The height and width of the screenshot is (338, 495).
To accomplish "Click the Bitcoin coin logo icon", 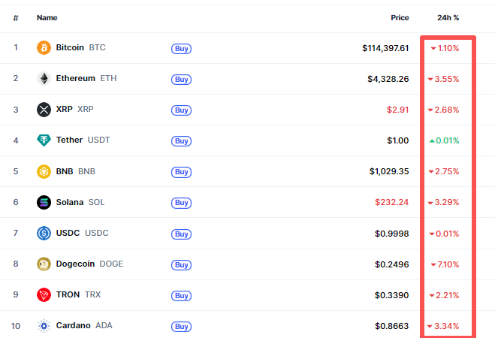I will 44,48.
